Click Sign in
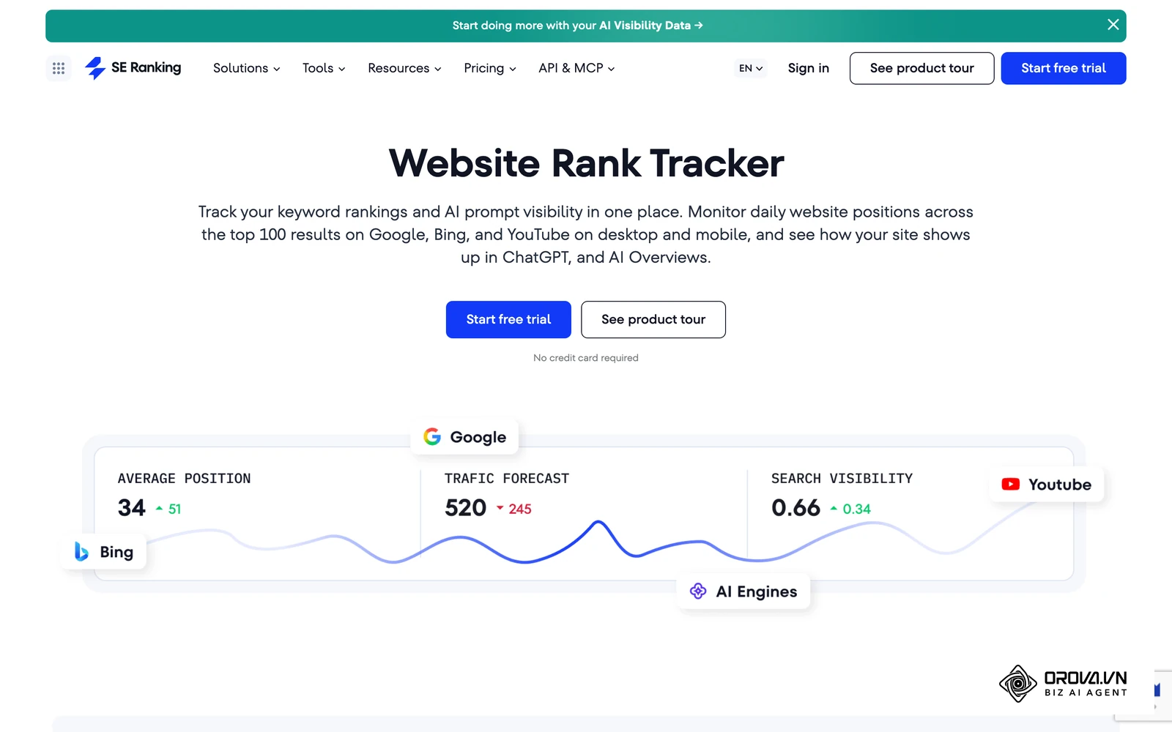This screenshot has height=732, width=1172. point(808,68)
